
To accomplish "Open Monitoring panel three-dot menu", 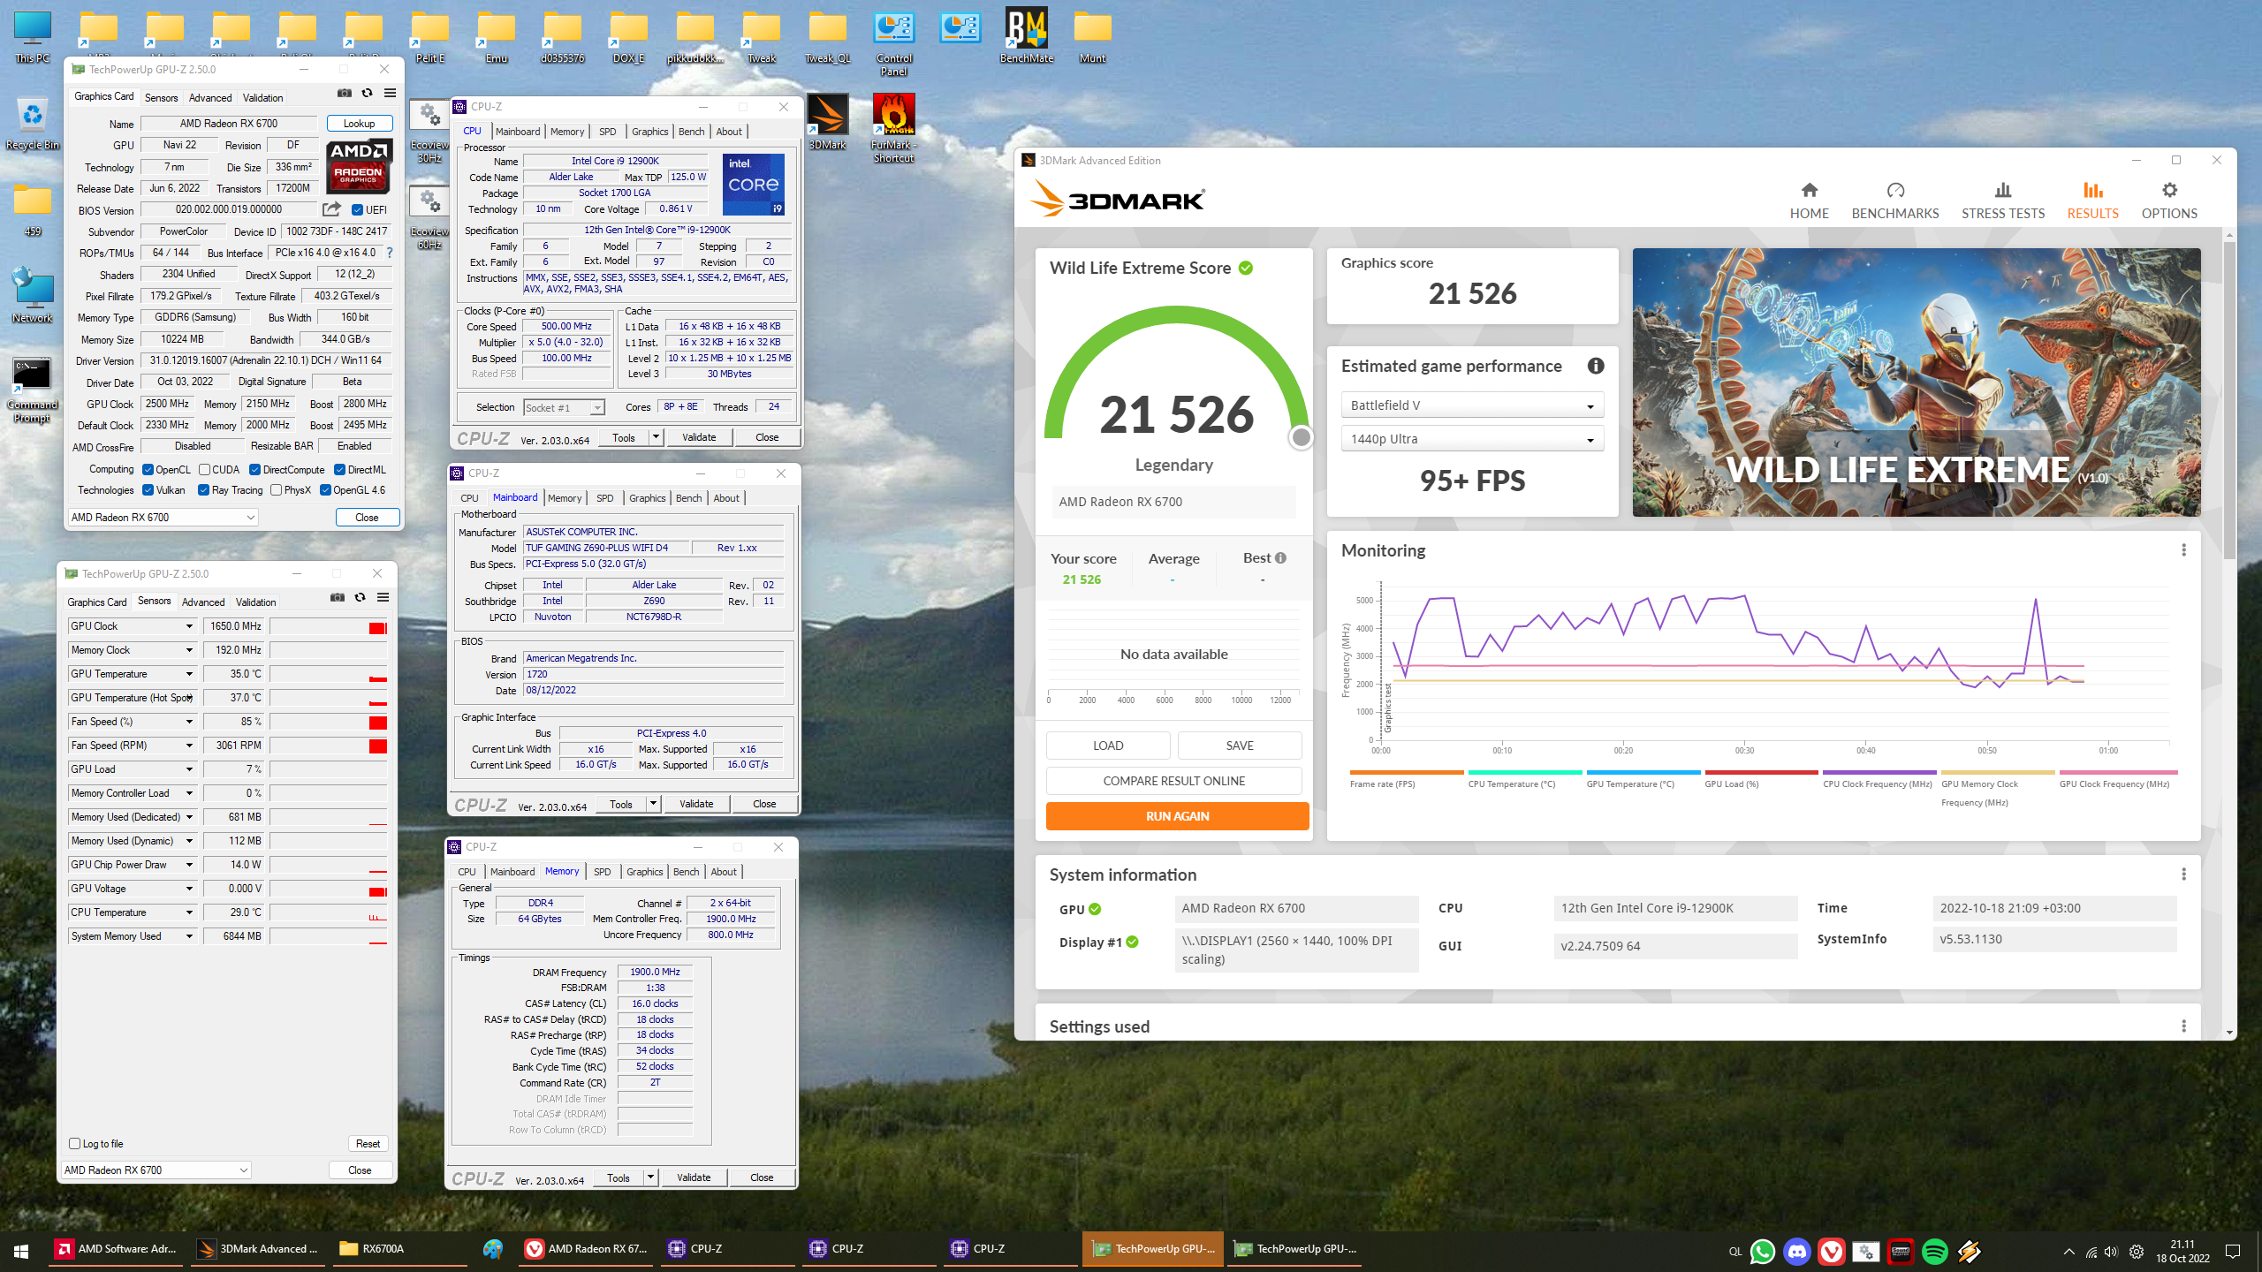I will 2183,550.
